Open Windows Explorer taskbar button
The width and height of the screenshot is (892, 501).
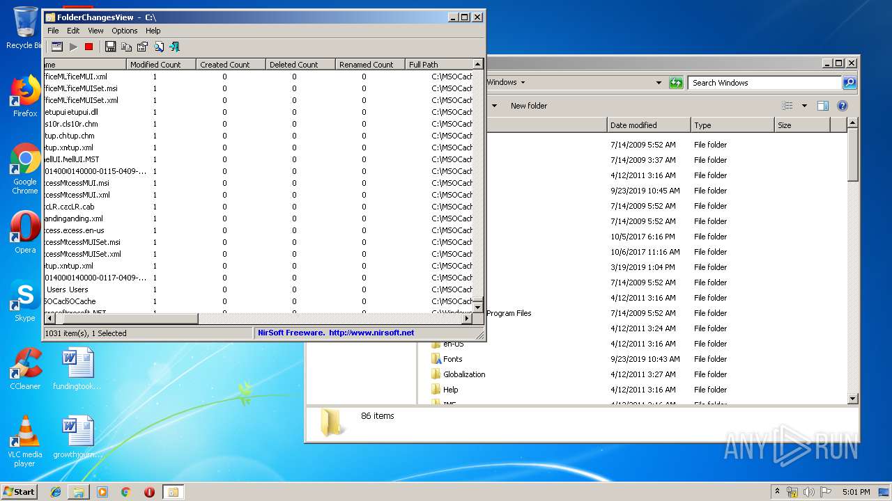coord(79,492)
